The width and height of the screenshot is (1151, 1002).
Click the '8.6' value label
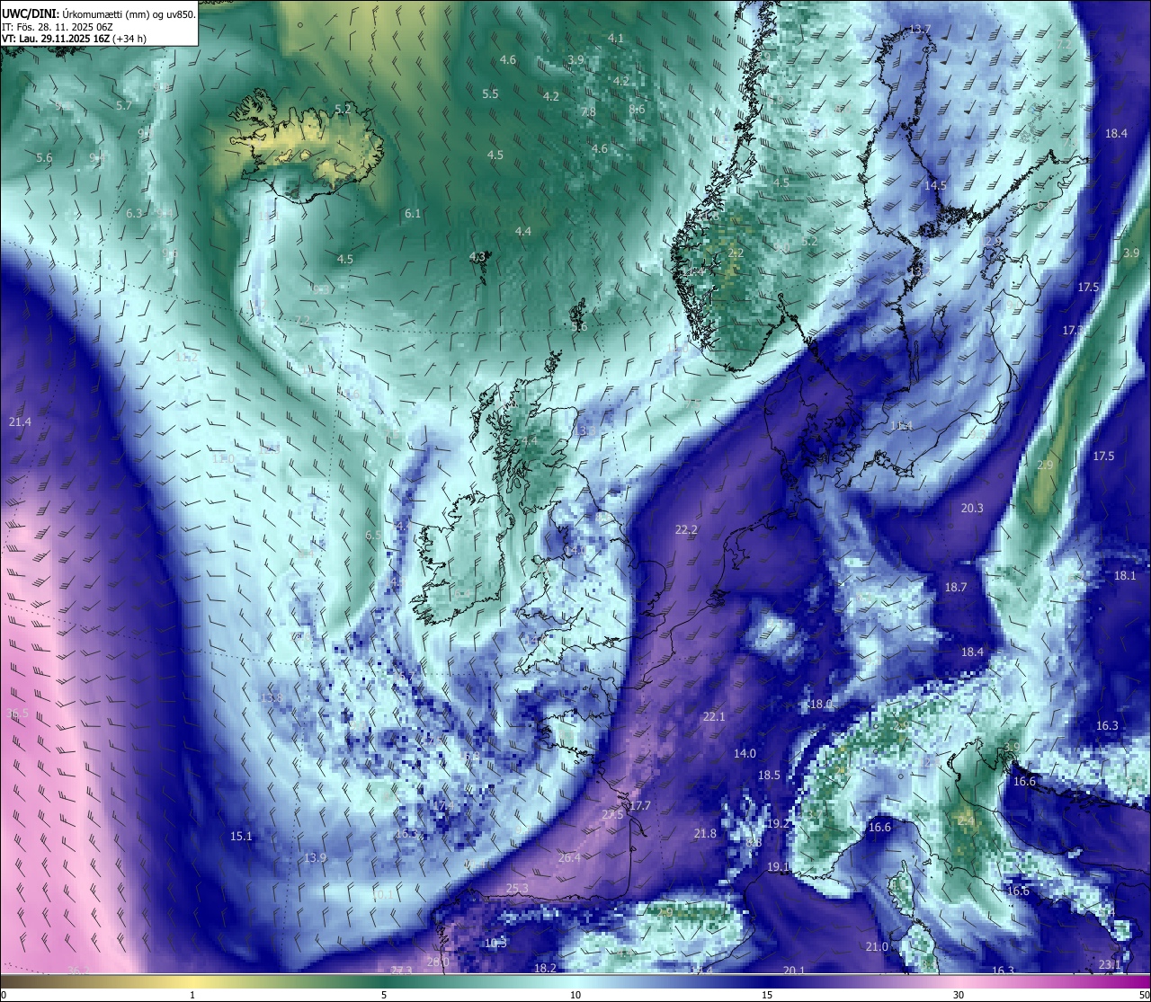638,110
